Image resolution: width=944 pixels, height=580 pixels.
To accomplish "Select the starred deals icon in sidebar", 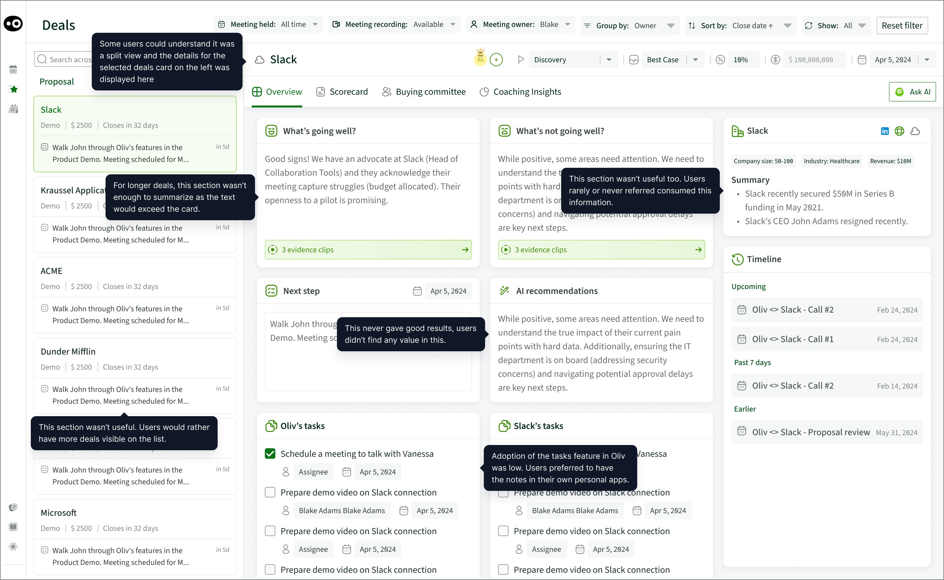I will click(x=13, y=89).
